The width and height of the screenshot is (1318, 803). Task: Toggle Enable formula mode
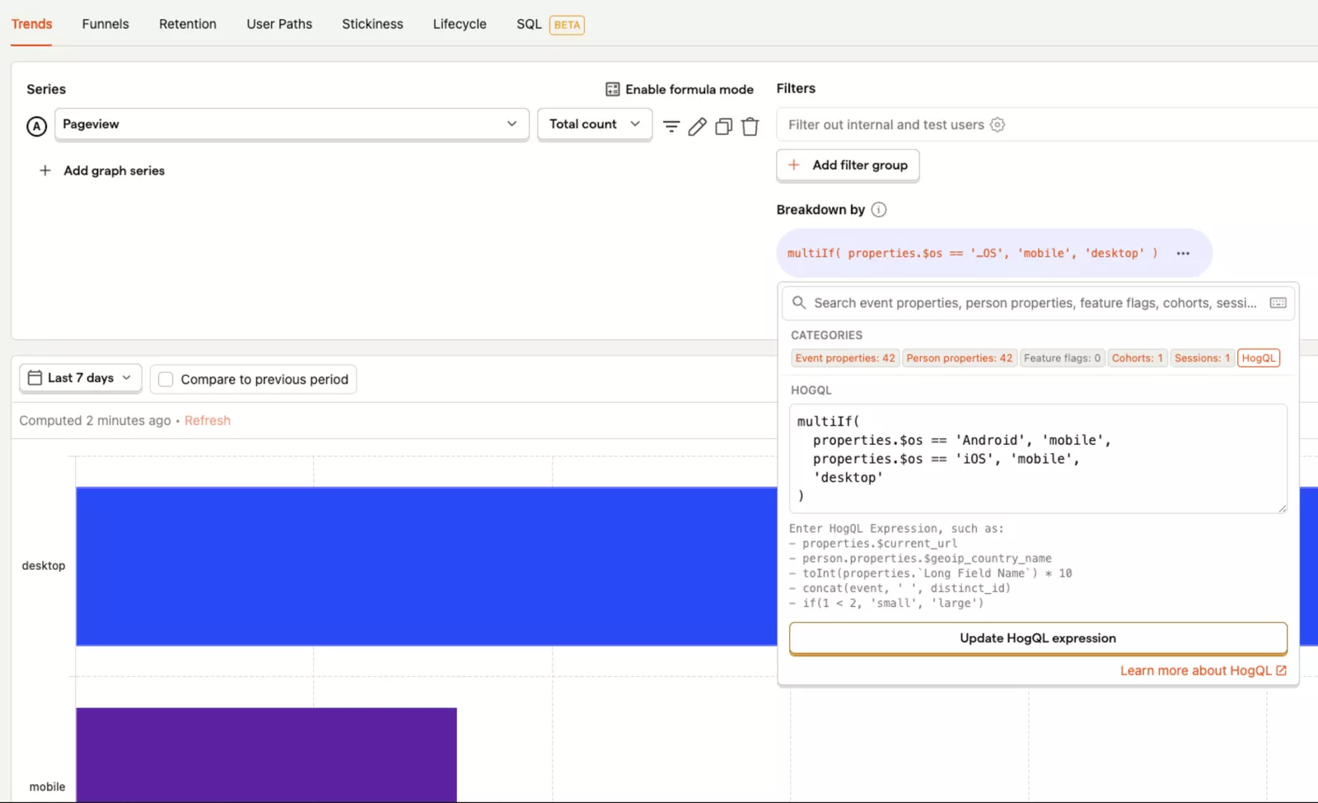[x=679, y=89]
